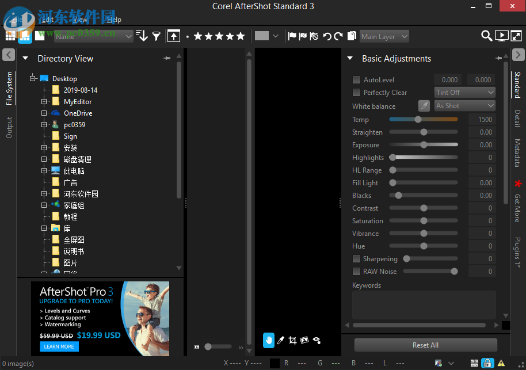The width and height of the screenshot is (526, 370).
Task: Open the sort order icon
Action: click(142, 36)
